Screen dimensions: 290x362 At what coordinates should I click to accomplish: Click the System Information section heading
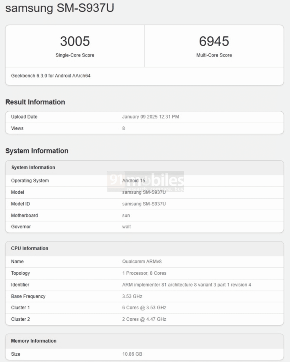pos(37,151)
